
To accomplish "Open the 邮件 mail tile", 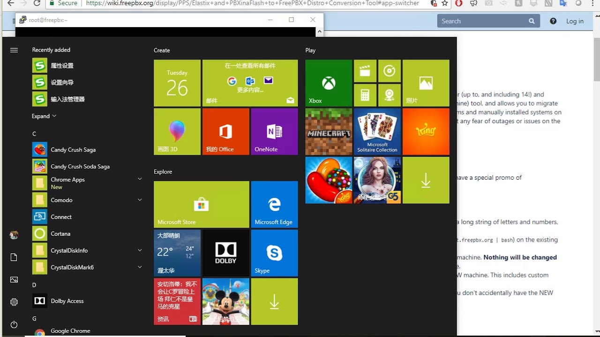I will coord(250,83).
